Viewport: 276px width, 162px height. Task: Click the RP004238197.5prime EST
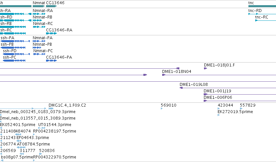34,135
